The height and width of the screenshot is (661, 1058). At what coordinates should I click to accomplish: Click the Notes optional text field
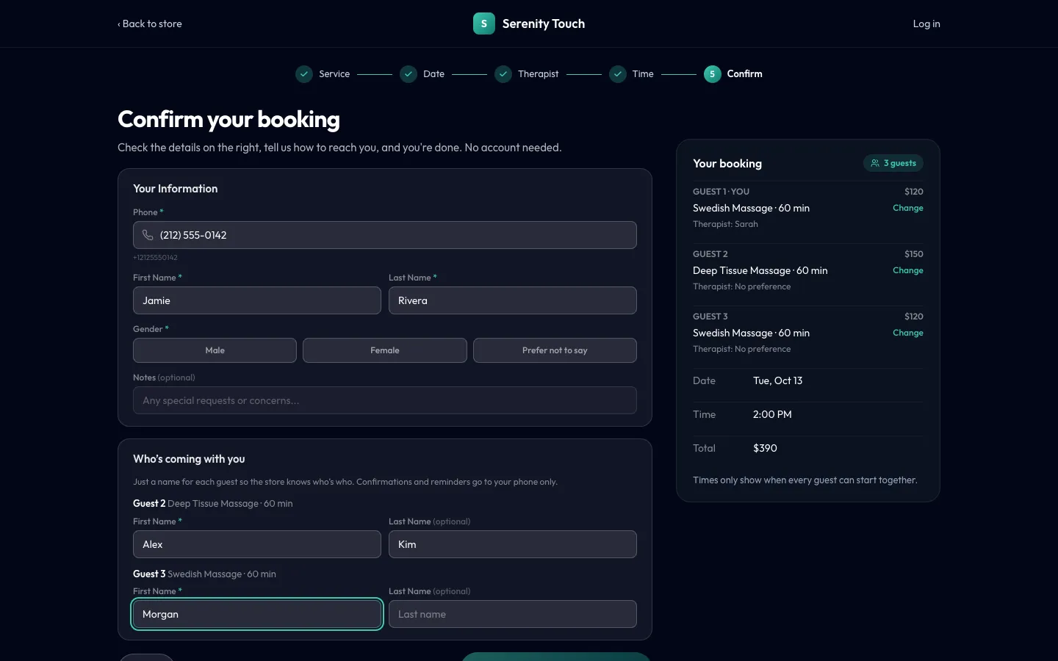(385, 400)
